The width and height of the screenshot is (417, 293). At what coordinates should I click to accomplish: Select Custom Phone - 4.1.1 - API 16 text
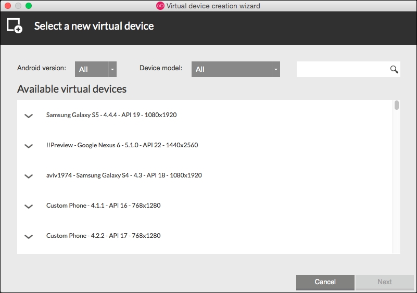pos(104,206)
